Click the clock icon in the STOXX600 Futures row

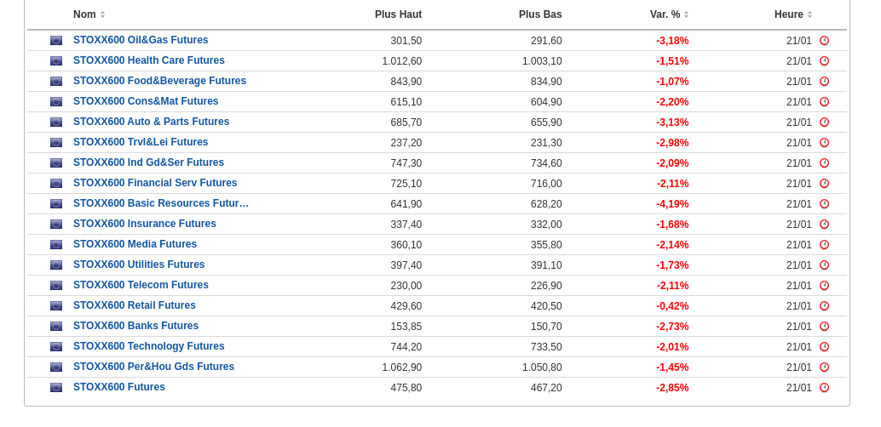[824, 388]
